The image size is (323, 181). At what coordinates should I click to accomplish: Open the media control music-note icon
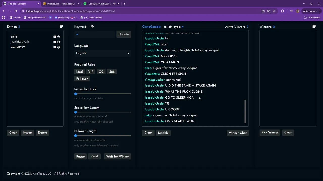(x=291, y=11)
